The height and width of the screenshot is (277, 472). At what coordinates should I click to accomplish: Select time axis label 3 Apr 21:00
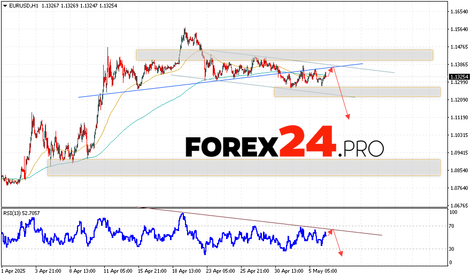(x=48, y=271)
